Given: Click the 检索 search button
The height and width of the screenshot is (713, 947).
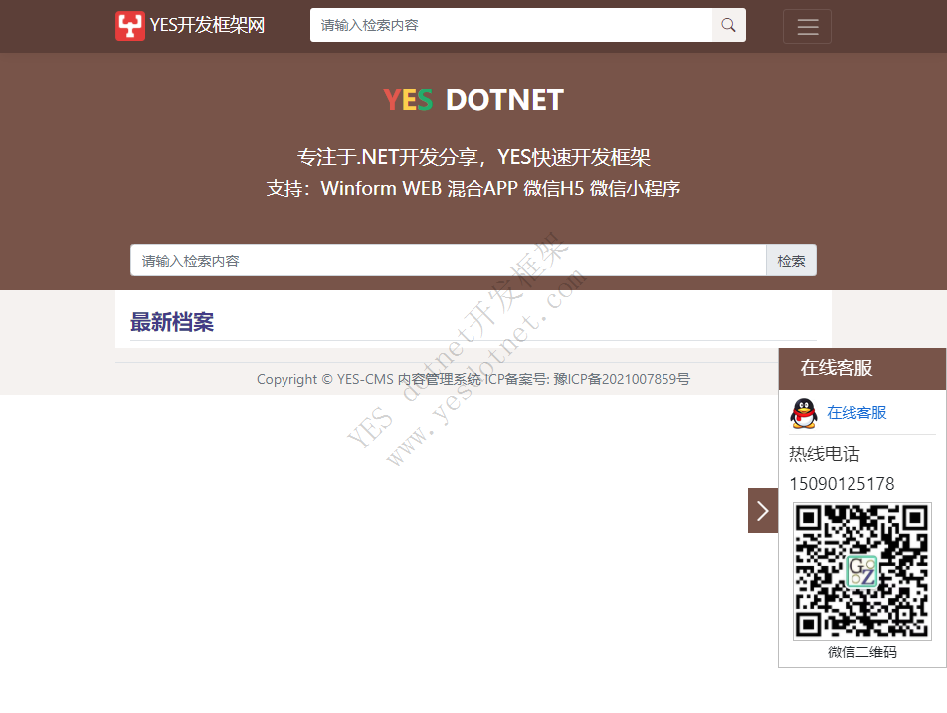Looking at the screenshot, I should click(791, 261).
